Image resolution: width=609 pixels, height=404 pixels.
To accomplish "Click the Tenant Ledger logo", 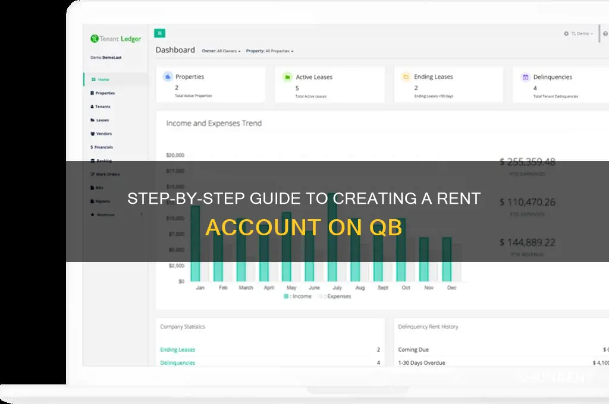I will click(116, 39).
